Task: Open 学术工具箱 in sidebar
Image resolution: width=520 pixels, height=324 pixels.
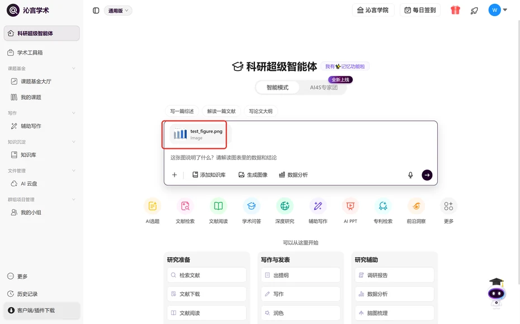Action: [42, 52]
